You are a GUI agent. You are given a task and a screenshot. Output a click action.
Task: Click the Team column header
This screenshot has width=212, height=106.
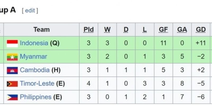41,29
